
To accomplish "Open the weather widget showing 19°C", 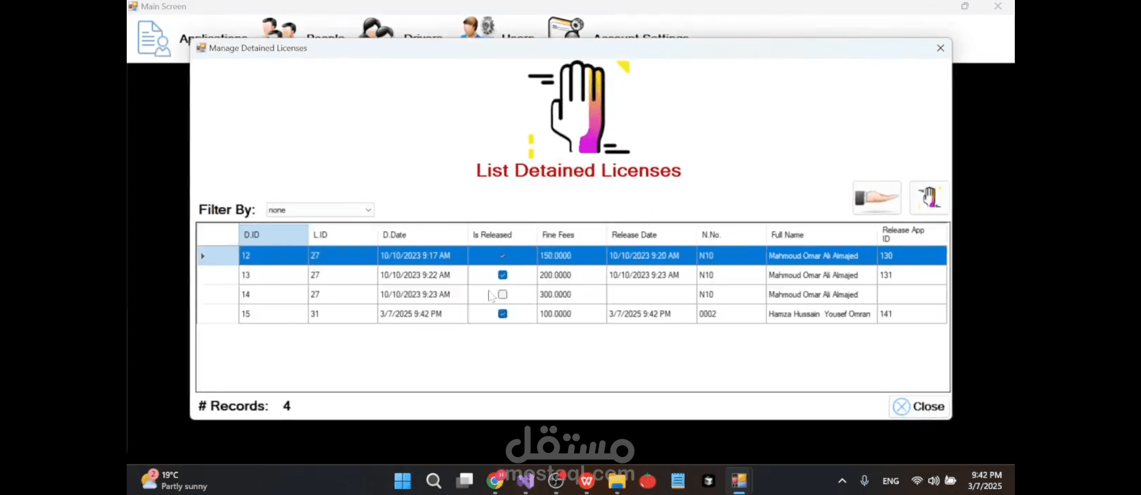I will point(174,480).
